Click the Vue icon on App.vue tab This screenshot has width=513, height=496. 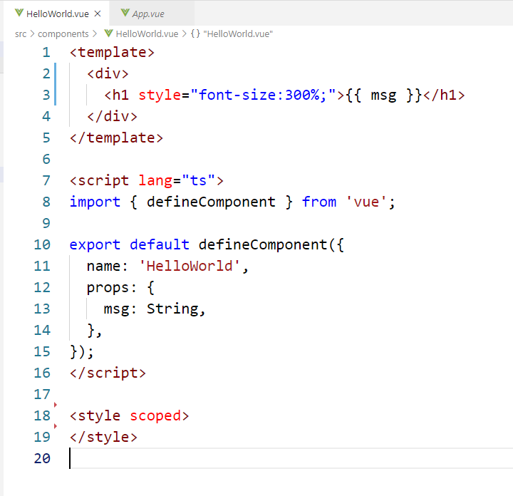[125, 13]
